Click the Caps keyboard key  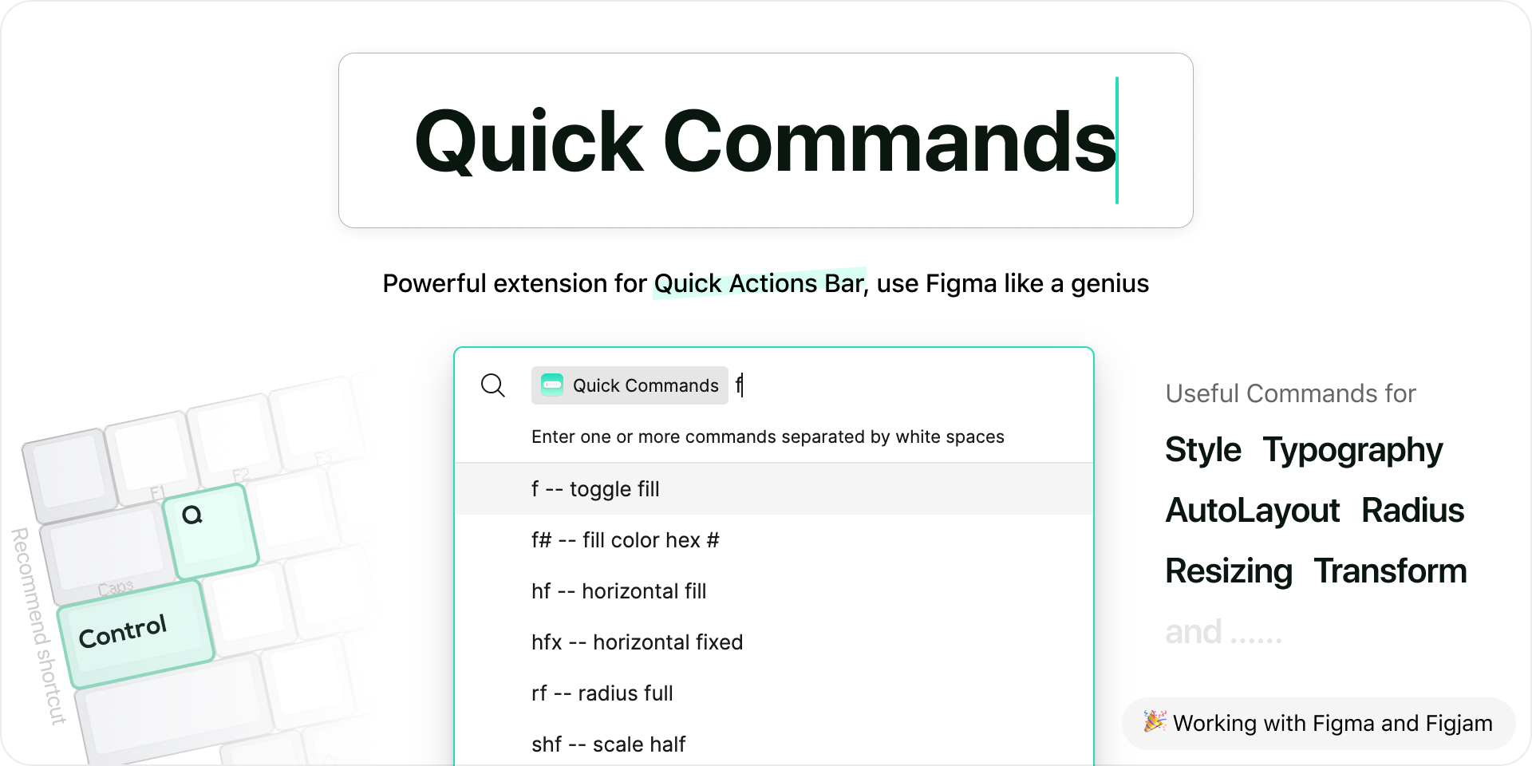point(108,554)
